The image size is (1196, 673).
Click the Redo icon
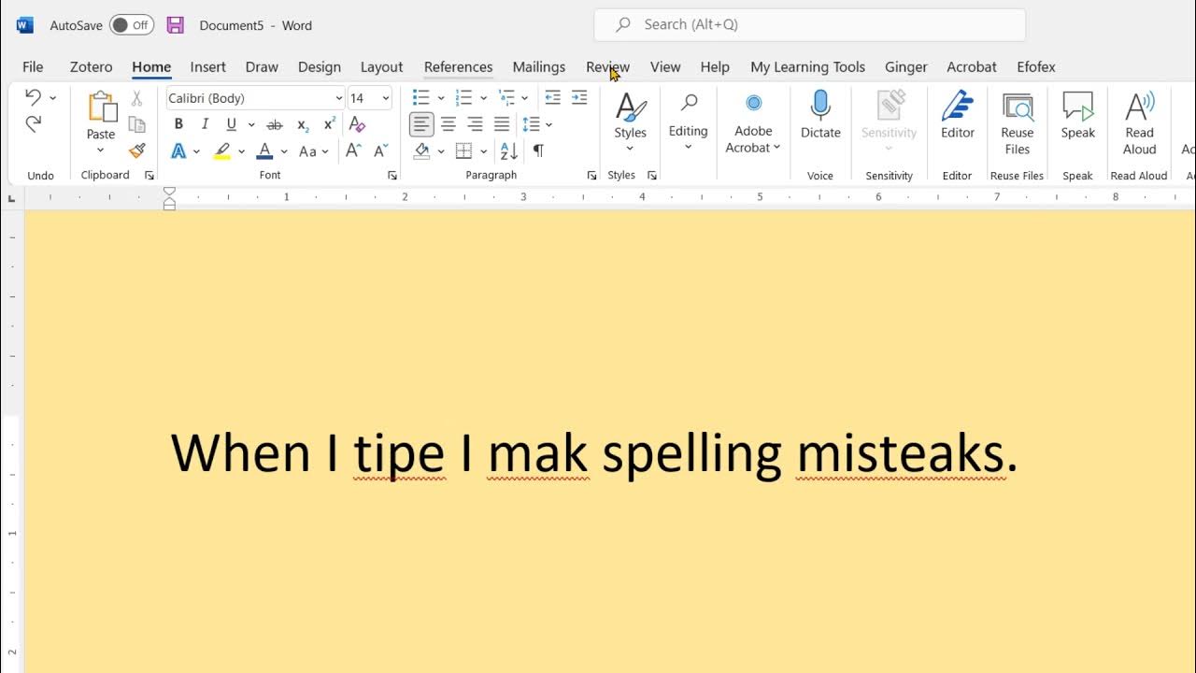[33, 123]
